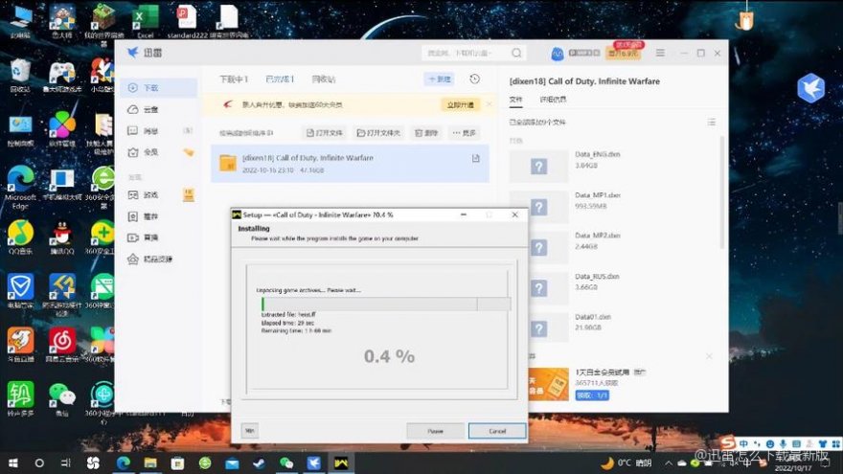The image size is (843, 474).
Task: Click the + 新建 new task button
Action: (x=440, y=79)
